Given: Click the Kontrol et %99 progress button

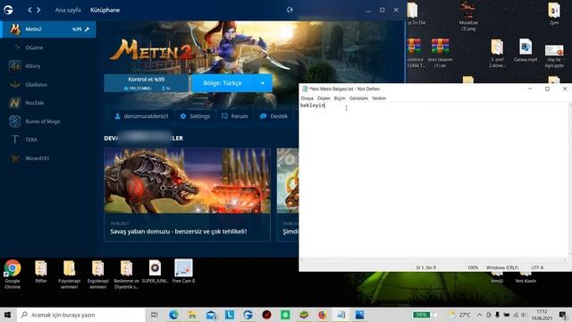Looking at the screenshot, I should (x=147, y=83).
